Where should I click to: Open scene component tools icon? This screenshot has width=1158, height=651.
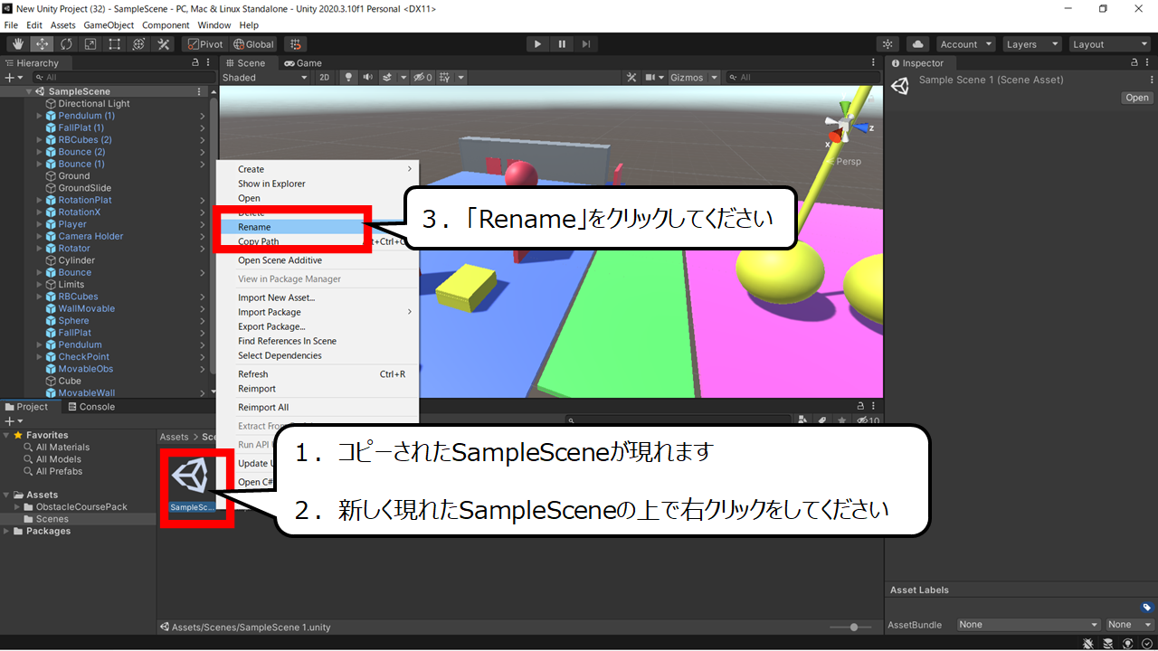click(632, 78)
